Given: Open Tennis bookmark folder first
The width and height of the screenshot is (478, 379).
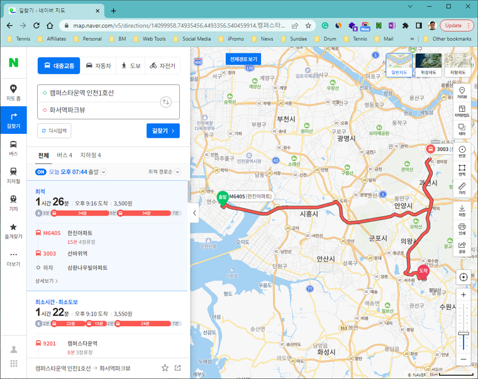Looking at the screenshot, I should click(x=19, y=39).
